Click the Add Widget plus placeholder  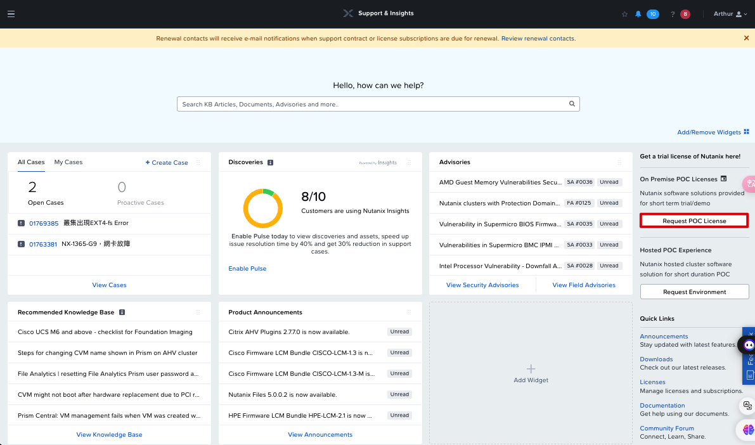[x=531, y=373]
